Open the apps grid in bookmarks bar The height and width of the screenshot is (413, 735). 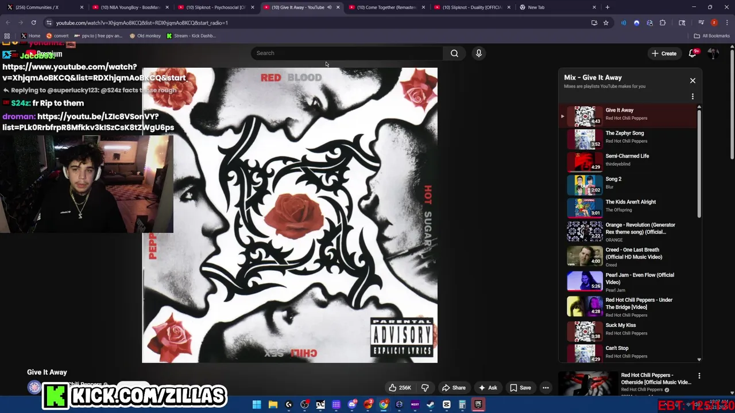click(7, 36)
